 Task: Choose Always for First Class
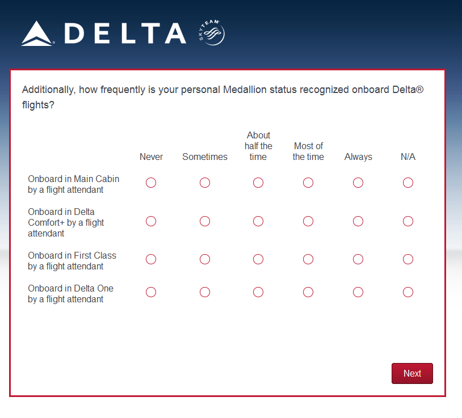[x=358, y=259]
